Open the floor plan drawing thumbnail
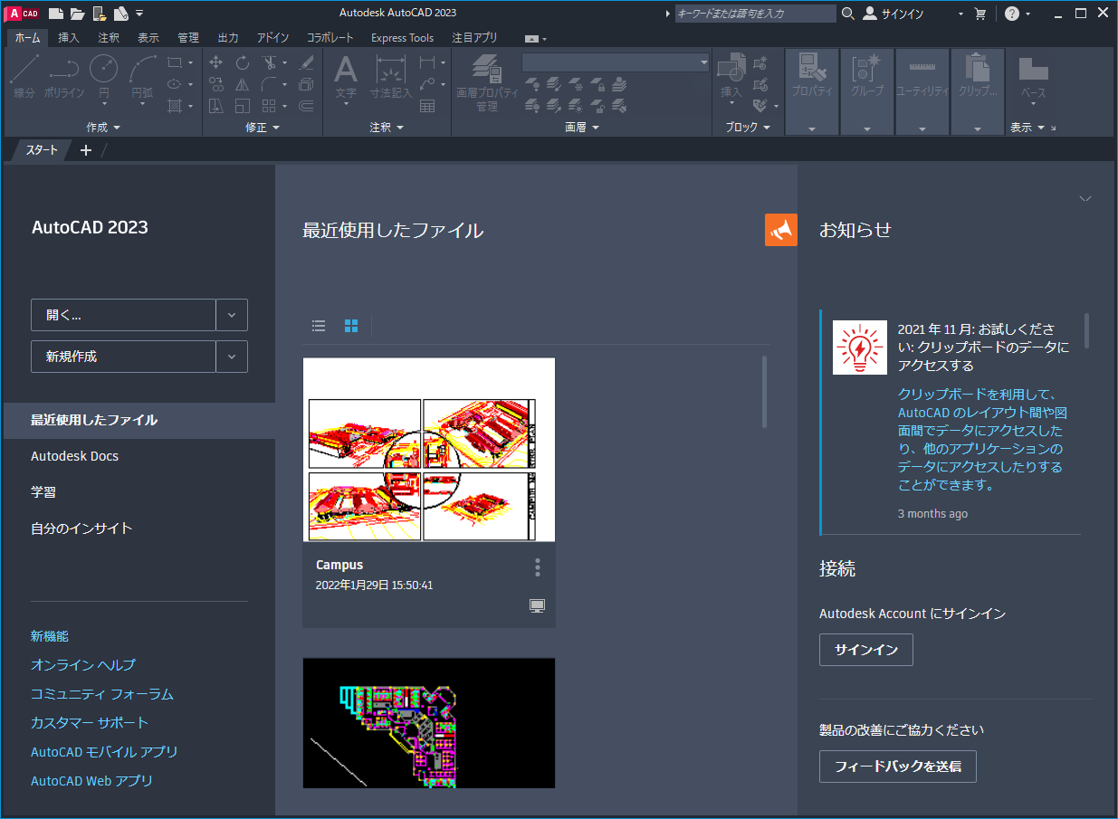 [x=429, y=723]
